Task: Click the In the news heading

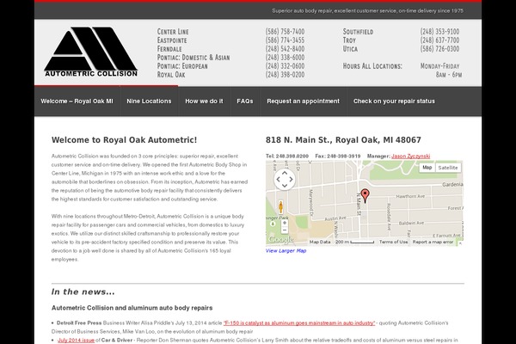Action: [x=83, y=292]
